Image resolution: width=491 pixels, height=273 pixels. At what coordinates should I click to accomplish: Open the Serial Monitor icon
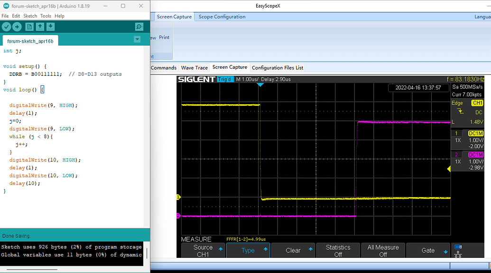pyautogui.click(x=139, y=27)
